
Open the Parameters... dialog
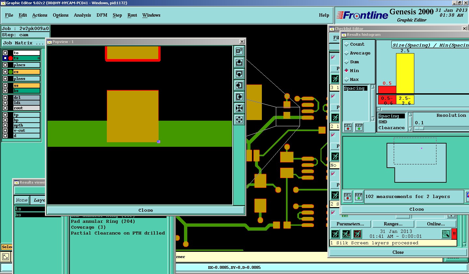(x=350, y=224)
